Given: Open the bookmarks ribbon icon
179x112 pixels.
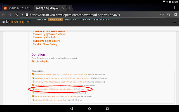Looking at the screenshot, I should point(176,15).
